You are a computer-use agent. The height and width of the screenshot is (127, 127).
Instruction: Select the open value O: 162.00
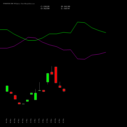click(x=45, y=9)
